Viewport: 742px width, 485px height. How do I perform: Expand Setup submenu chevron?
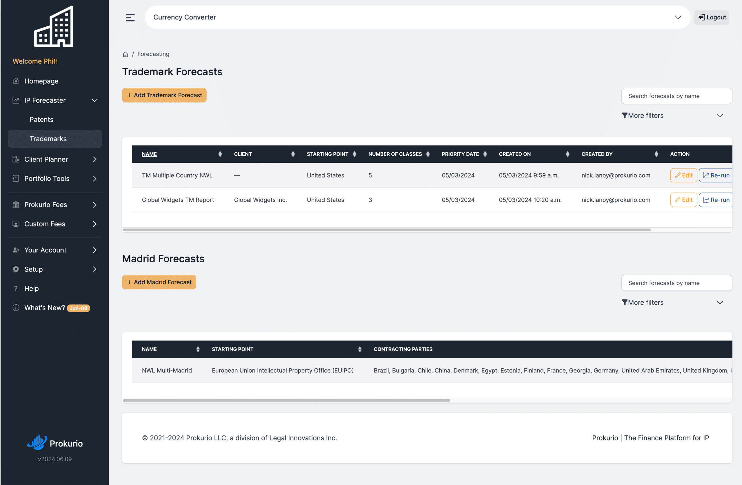(95, 269)
